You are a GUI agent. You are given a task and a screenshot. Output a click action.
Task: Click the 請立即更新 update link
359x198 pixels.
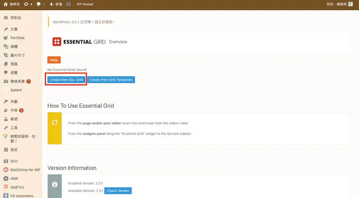point(103,22)
